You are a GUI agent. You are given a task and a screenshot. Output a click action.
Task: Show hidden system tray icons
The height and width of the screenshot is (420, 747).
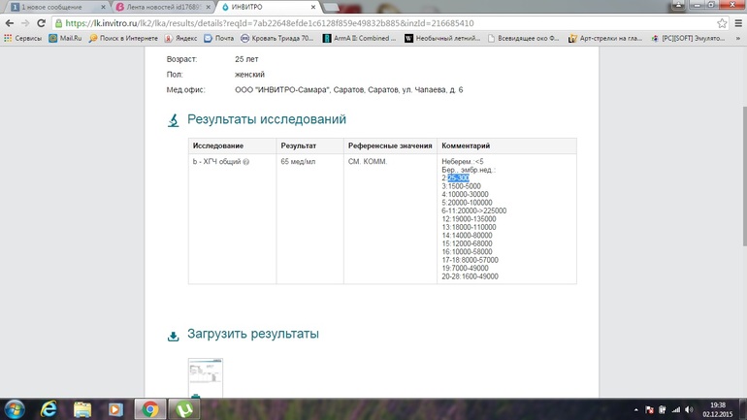coord(636,408)
